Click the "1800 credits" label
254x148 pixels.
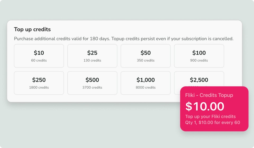point(39,87)
